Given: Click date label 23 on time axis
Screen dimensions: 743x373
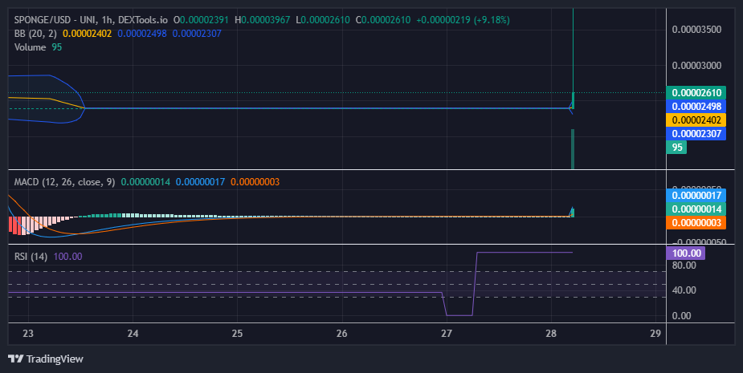Looking at the screenshot, I should pos(28,333).
